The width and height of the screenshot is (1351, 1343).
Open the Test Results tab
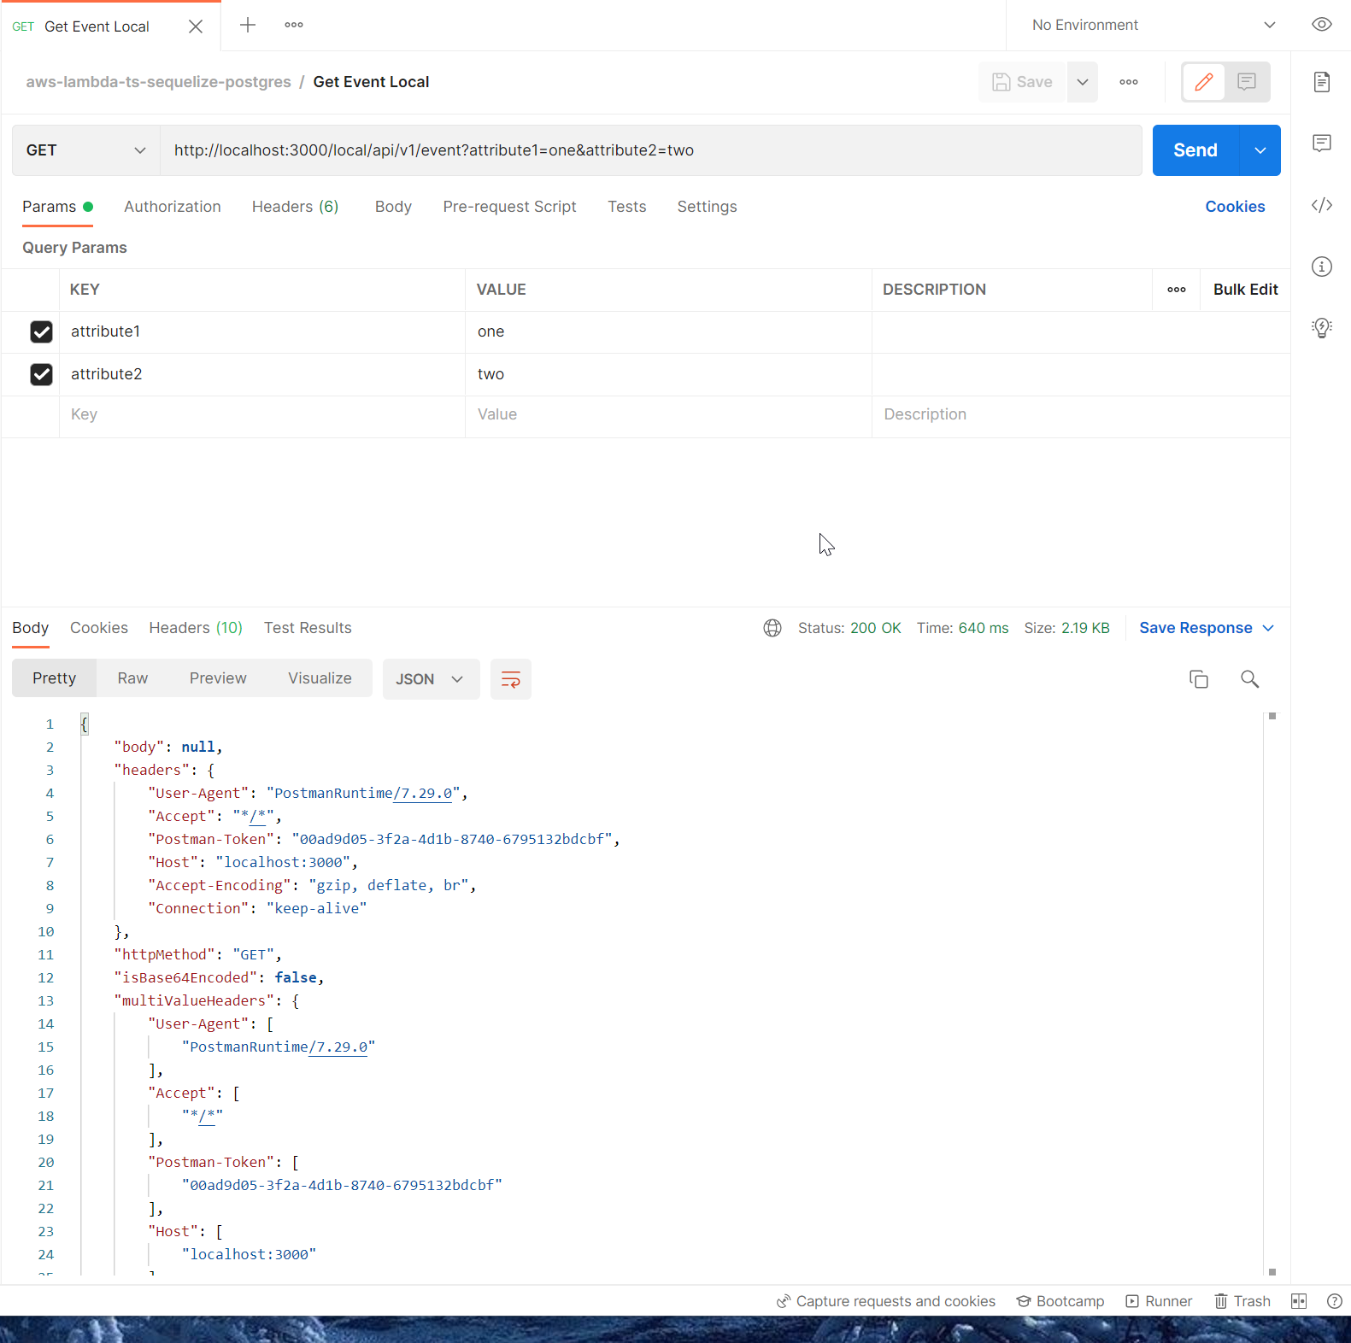tap(308, 628)
